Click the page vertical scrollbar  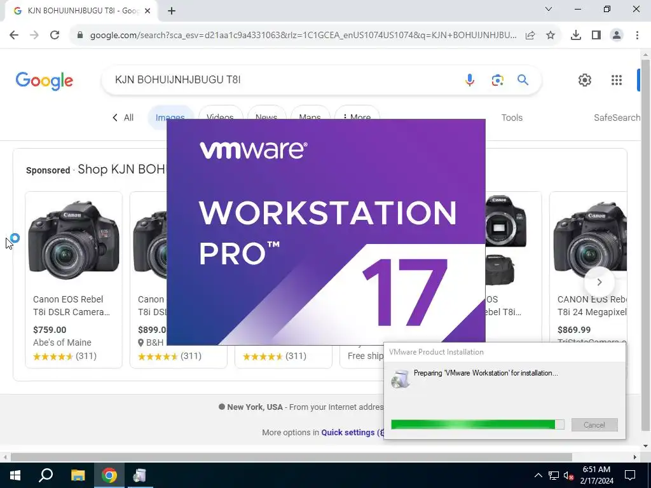point(645,245)
